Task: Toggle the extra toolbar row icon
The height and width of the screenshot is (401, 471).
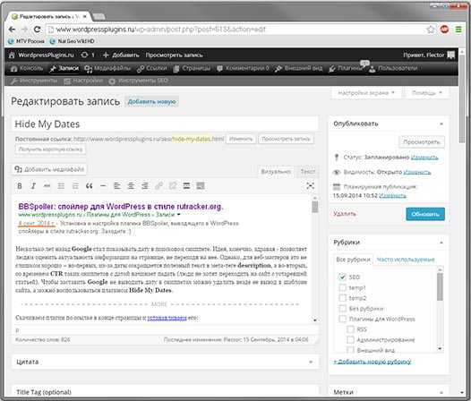Action: pyautogui.click(x=201, y=186)
